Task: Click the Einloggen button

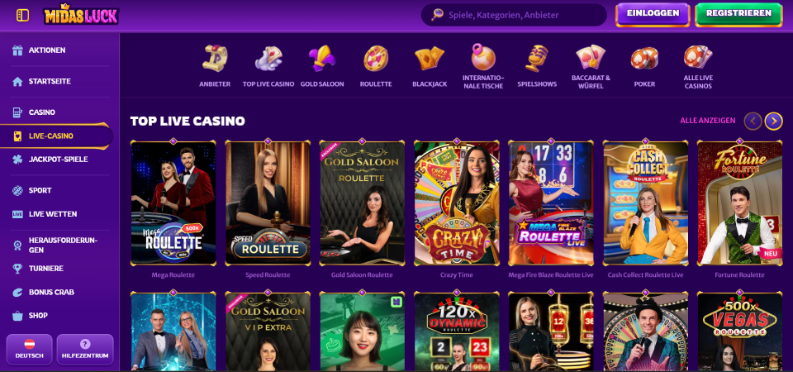Action: [x=653, y=14]
